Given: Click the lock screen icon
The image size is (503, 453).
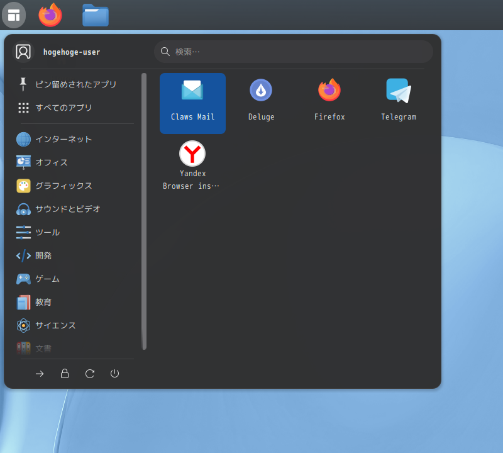Looking at the screenshot, I should click(x=64, y=373).
